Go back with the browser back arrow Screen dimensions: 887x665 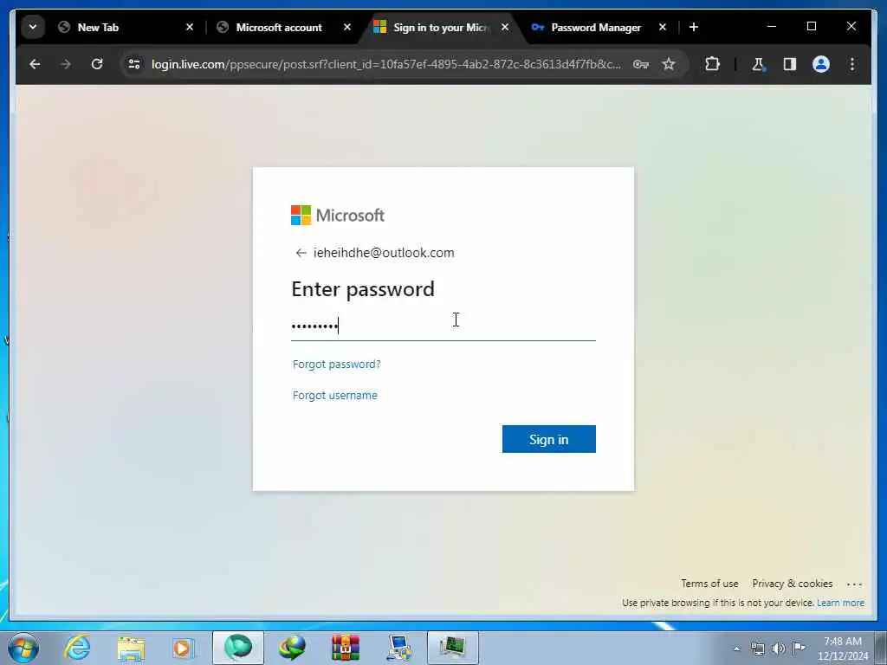(35, 64)
